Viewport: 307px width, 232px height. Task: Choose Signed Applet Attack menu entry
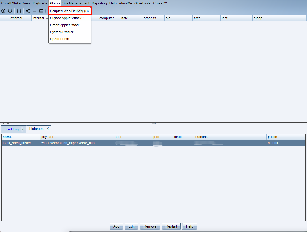point(69,18)
